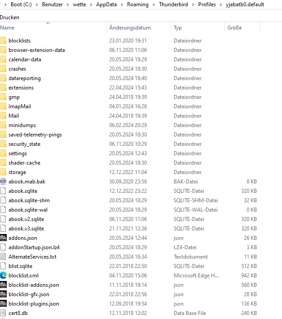Click the 942 KB size value
The width and height of the screenshot is (282, 319).
point(249,276)
